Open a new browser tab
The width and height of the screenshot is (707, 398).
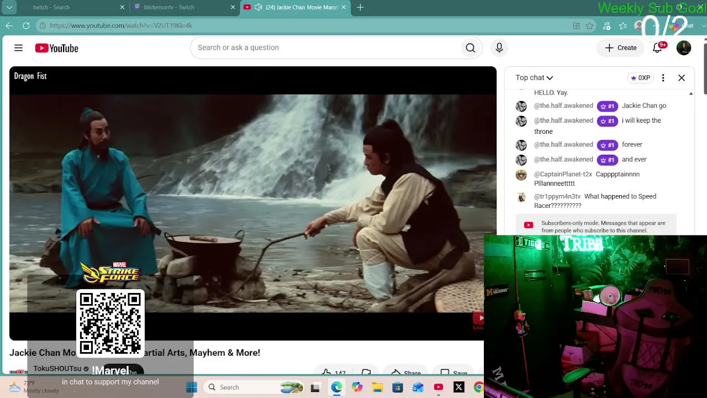(x=360, y=7)
